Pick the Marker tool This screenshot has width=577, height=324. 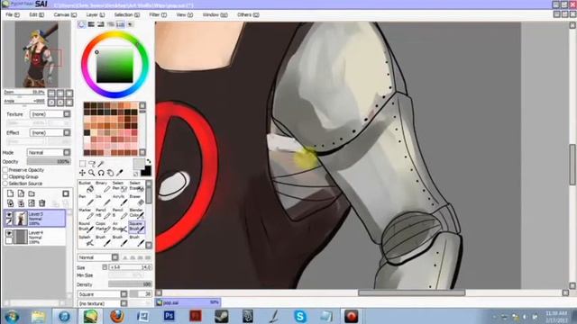point(86,214)
